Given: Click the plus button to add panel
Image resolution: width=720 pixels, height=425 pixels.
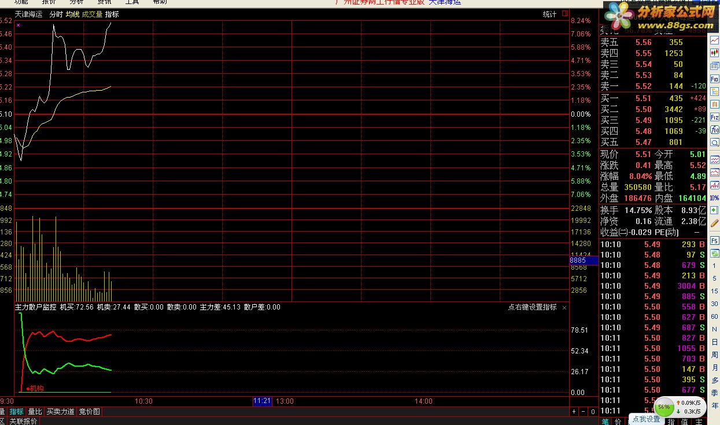Looking at the screenshot, I should click(574, 412).
